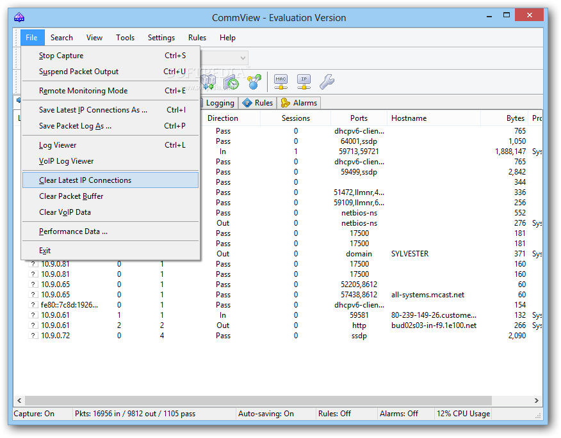Image resolution: width=561 pixels, height=438 pixels.
Task: Click the horizontal scrollbar thumb
Action: [258, 400]
